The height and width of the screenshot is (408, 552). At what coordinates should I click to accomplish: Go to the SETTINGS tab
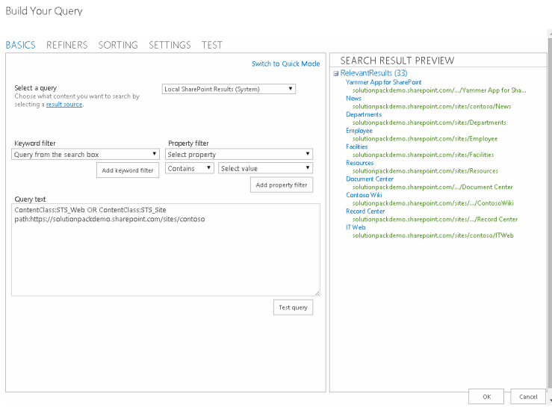click(x=170, y=45)
